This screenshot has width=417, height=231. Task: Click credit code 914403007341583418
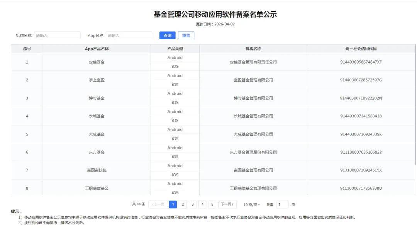coord(361,116)
